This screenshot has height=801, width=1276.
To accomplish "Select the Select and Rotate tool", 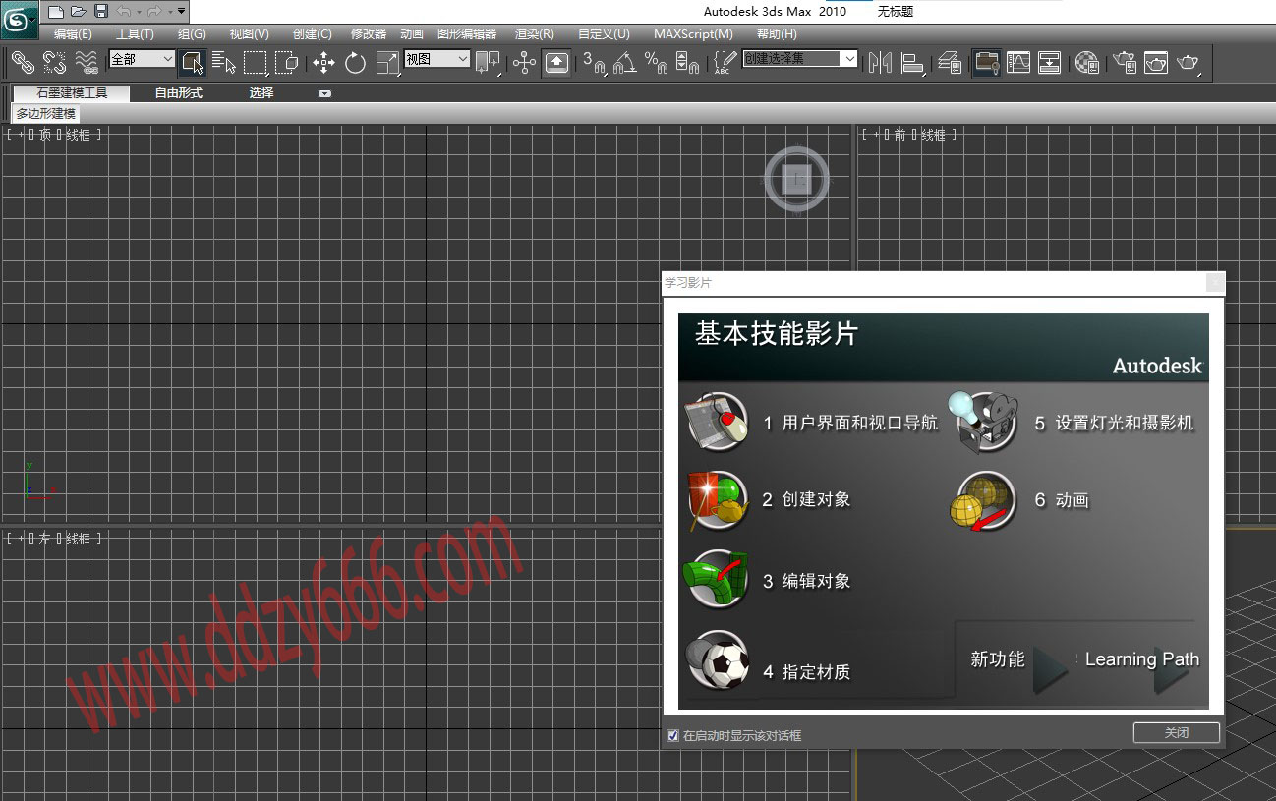I will point(355,63).
